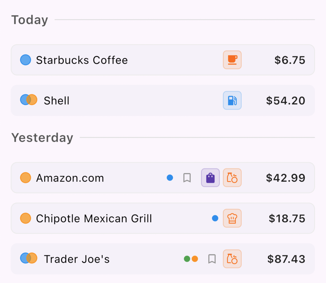Select the Chipotle Mexican Grill transaction
This screenshot has height=283, width=326.
122,218
